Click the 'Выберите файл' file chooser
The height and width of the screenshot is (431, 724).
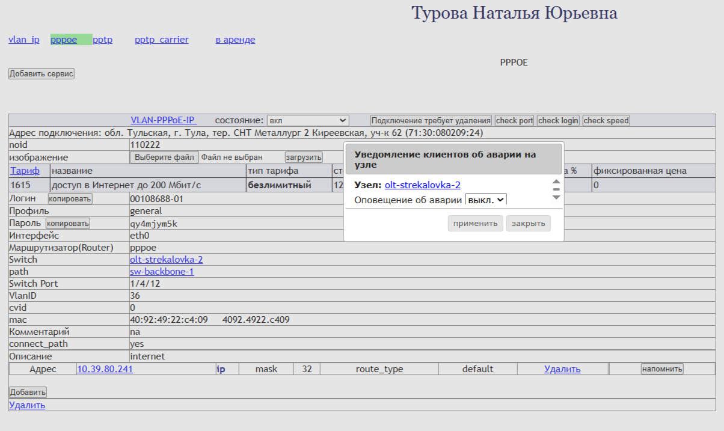tap(164, 157)
